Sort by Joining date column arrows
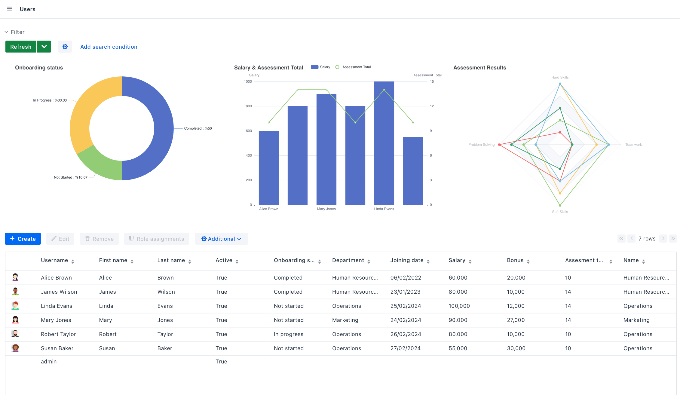This screenshot has width=680, height=395. pyautogui.click(x=428, y=262)
